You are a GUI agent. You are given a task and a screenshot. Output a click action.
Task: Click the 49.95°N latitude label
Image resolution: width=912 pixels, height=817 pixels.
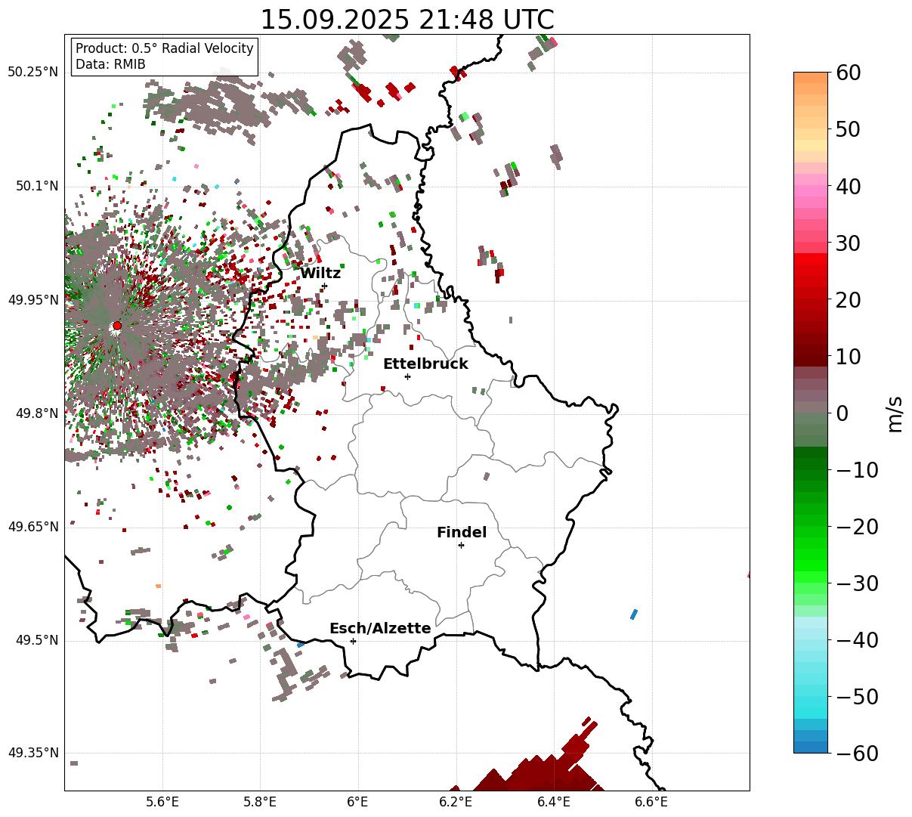32,300
